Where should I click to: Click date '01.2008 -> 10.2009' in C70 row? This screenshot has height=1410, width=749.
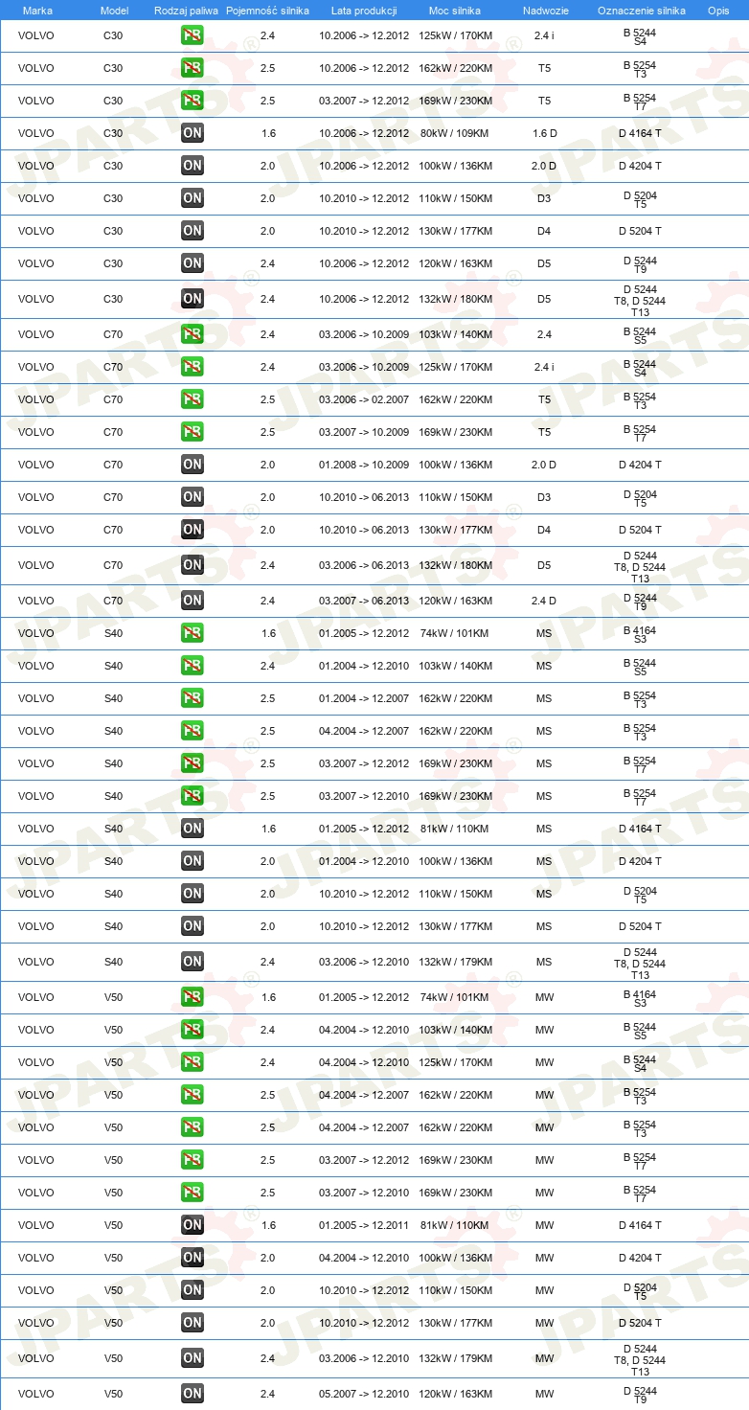point(364,465)
